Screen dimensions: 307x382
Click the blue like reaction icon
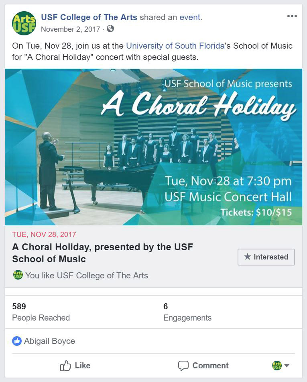[17, 341]
